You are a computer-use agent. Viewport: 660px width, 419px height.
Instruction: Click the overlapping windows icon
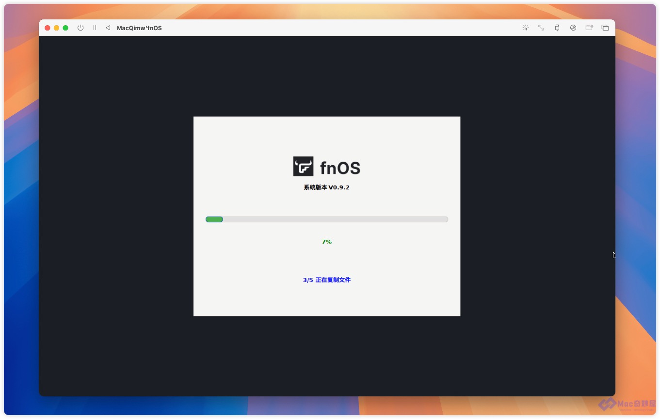(x=605, y=28)
